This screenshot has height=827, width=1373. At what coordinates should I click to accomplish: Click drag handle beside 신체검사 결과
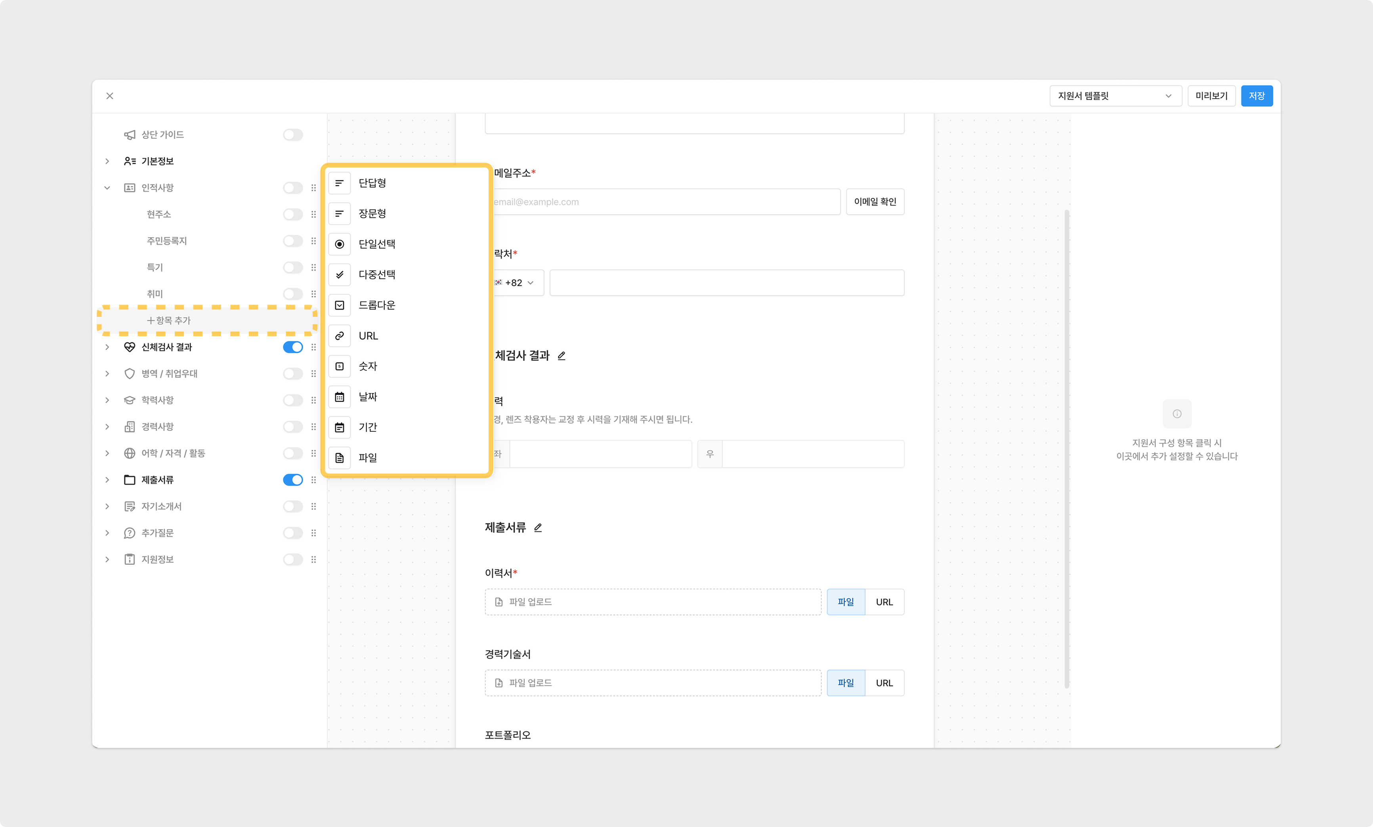coord(314,347)
